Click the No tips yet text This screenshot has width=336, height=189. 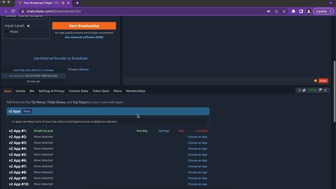point(33,81)
